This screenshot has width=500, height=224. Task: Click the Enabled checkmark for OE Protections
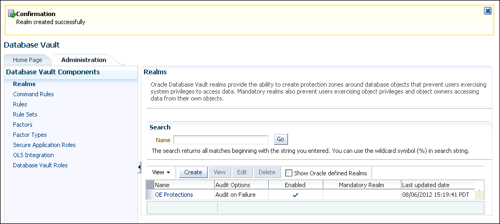click(x=296, y=195)
